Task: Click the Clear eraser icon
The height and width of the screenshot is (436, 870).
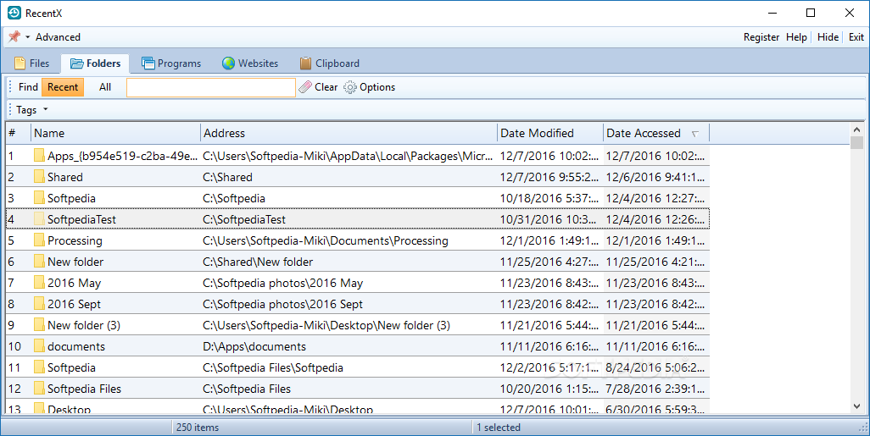Action: point(305,87)
